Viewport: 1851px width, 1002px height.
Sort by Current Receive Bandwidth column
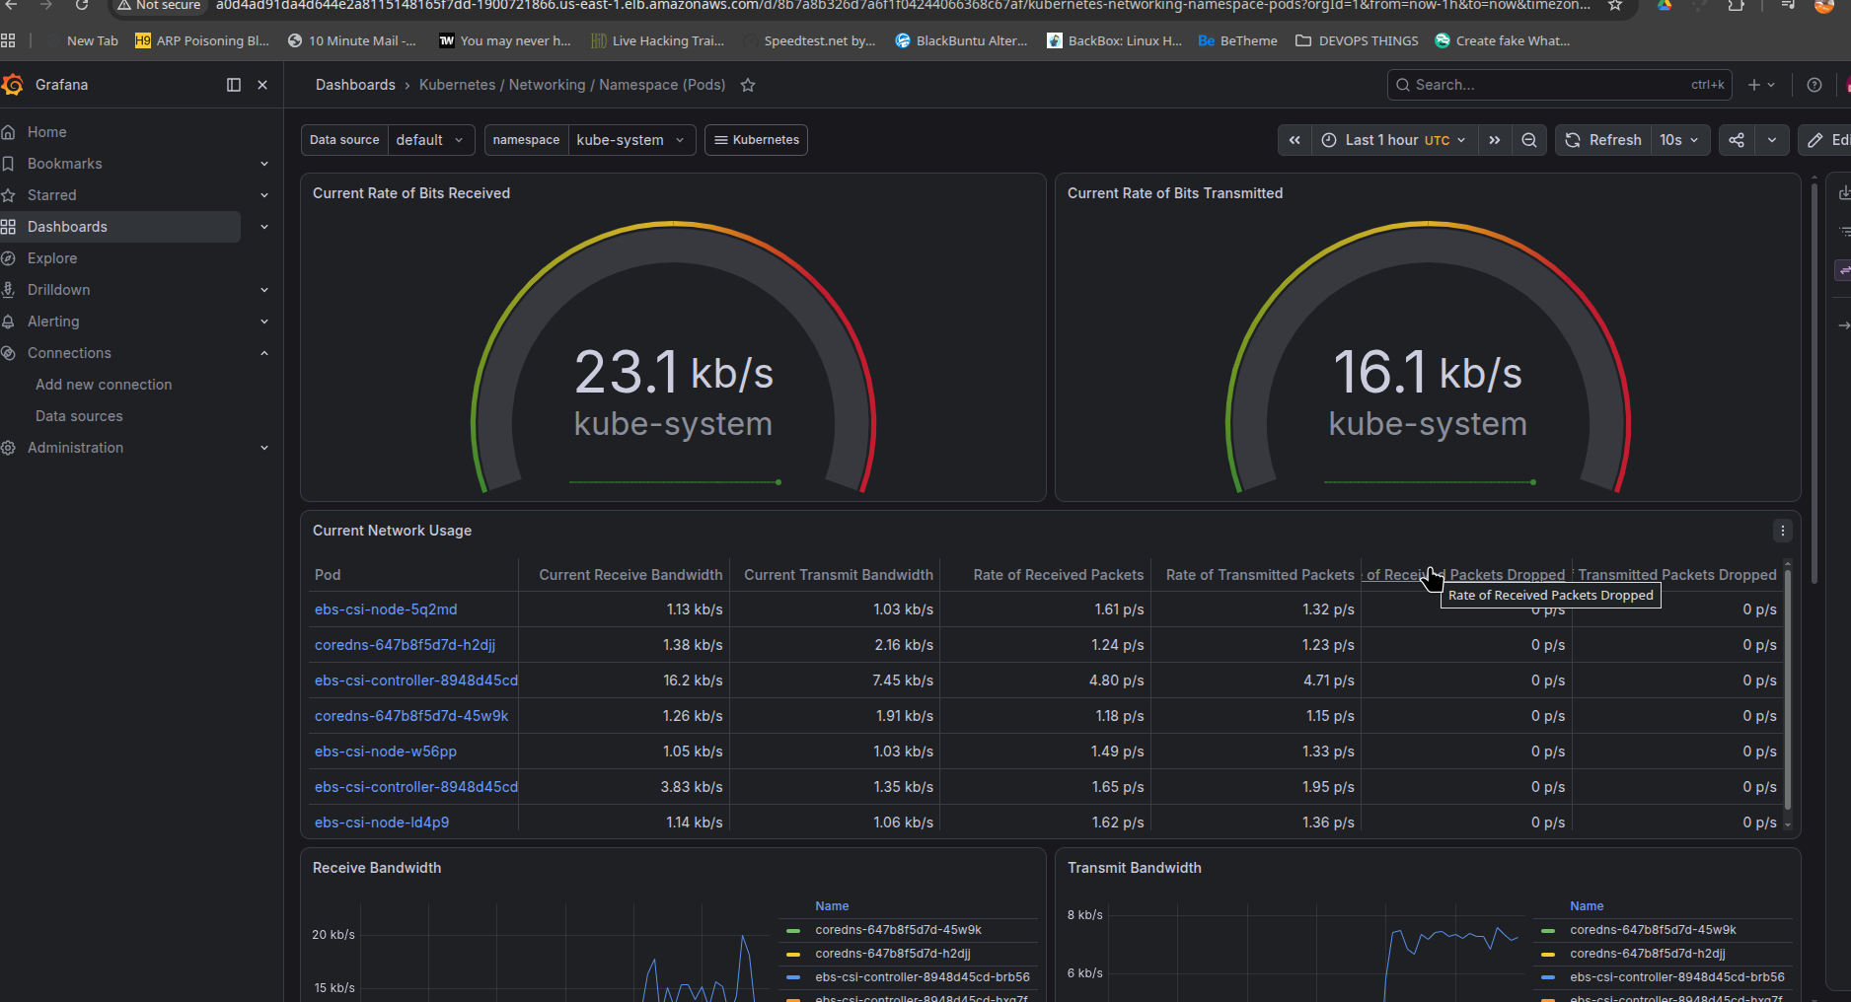coord(630,575)
